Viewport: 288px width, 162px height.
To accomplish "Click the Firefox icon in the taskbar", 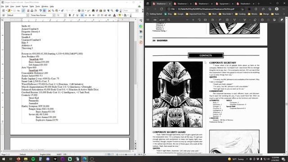I will click(18, 159).
